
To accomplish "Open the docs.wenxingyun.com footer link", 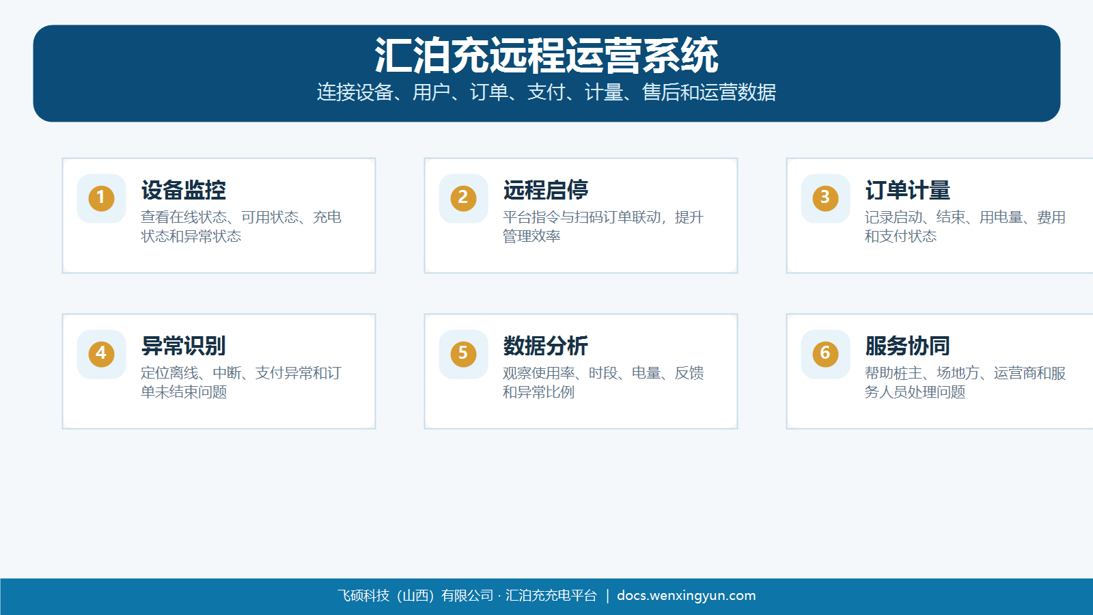I will click(x=687, y=595).
